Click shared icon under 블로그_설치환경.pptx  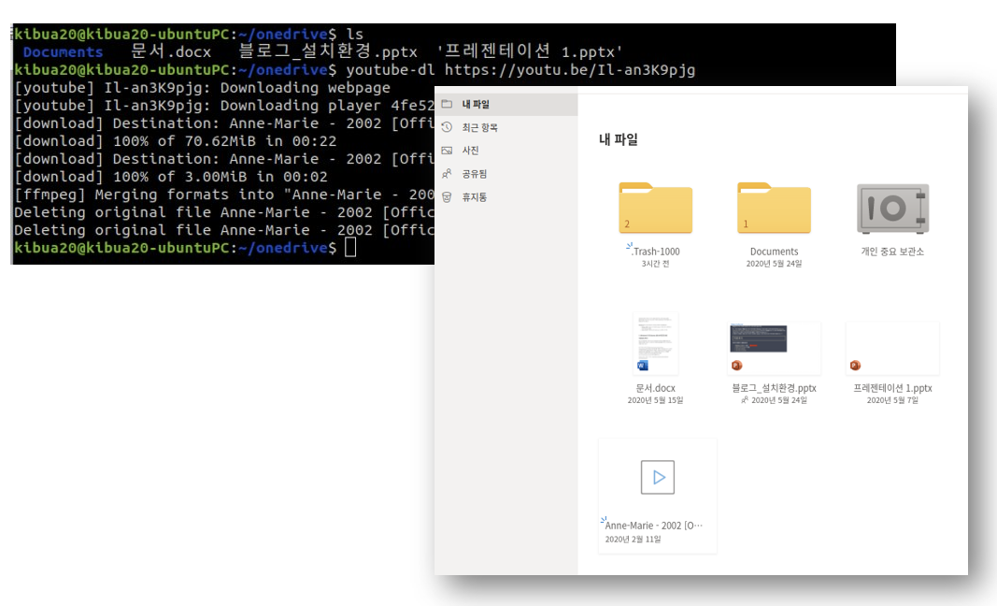pos(745,399)
